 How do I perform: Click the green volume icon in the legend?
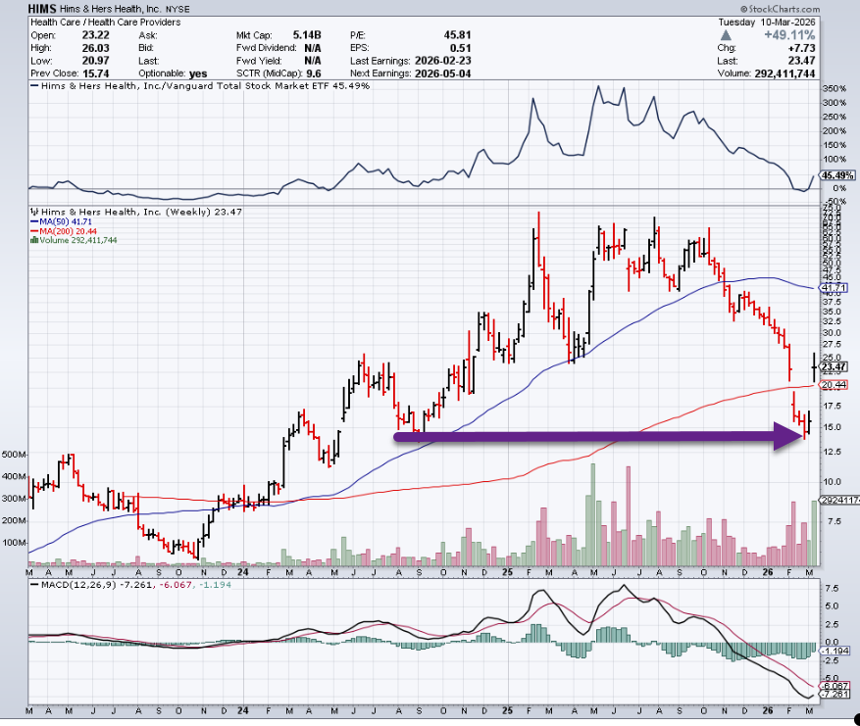(33, 240)
